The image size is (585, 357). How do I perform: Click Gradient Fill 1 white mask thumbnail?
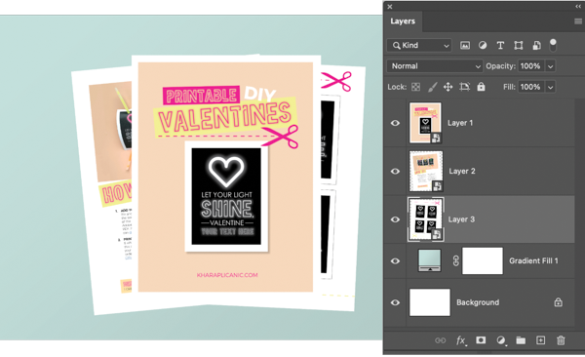coord(483,260)
